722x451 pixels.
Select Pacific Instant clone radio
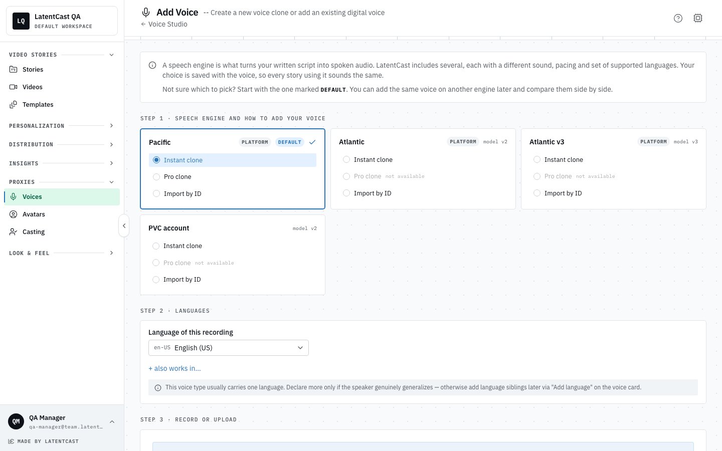(156, 160)
